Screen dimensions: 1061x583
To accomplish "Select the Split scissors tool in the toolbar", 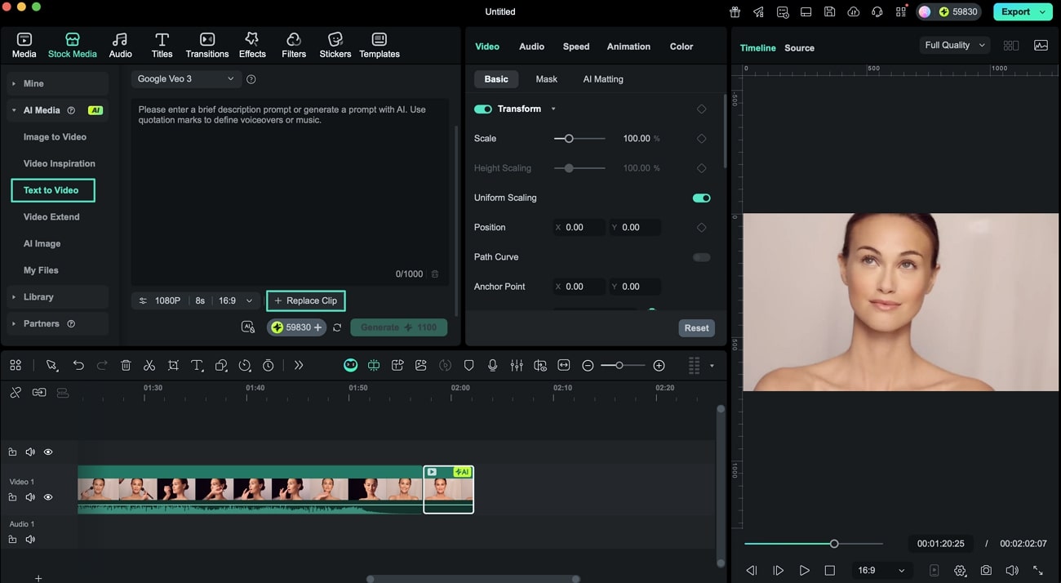I will coord(149,365).
